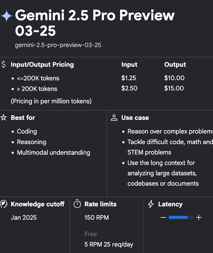
Task: Click the Output column header
Action: [175, 65]
